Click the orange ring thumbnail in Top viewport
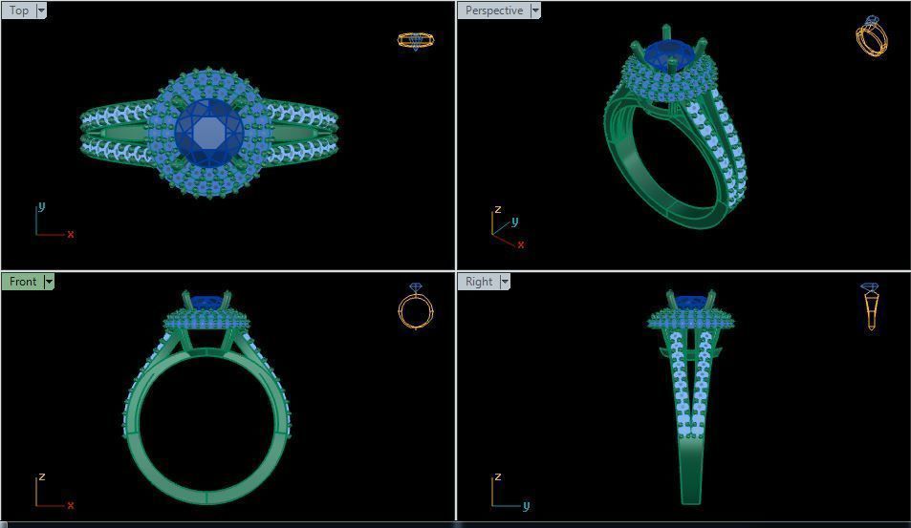This screenshot has width=911, height=528. tap(416, 41)
